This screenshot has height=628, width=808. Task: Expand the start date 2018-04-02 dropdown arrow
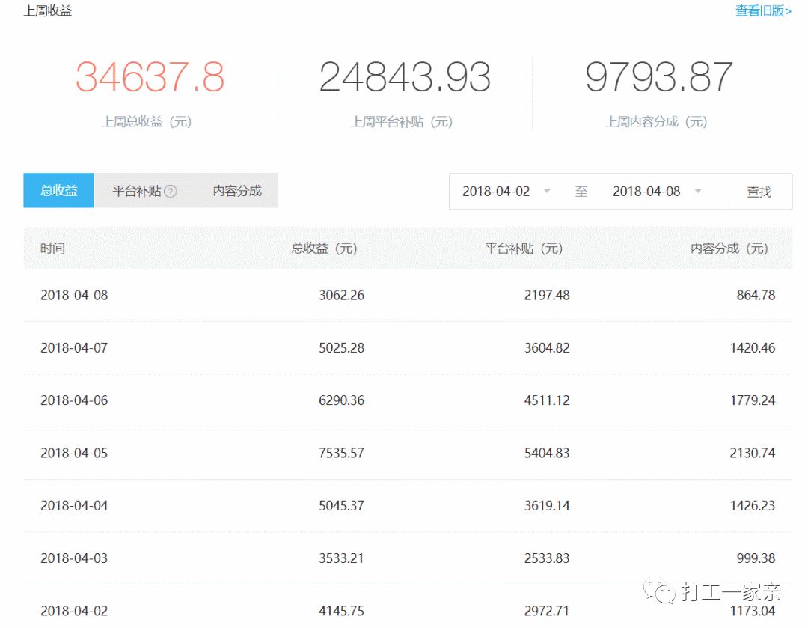pyautogui.click(x=547, y=192)
